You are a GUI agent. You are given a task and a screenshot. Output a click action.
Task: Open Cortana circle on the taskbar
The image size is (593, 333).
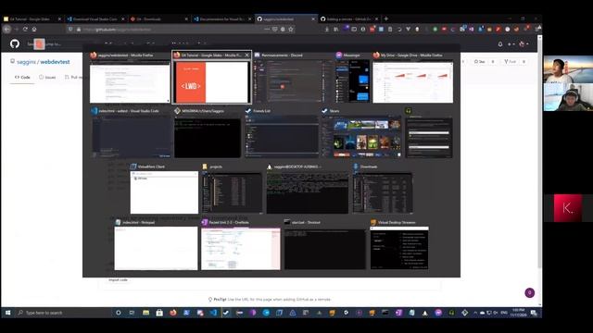tap(119, 313)
